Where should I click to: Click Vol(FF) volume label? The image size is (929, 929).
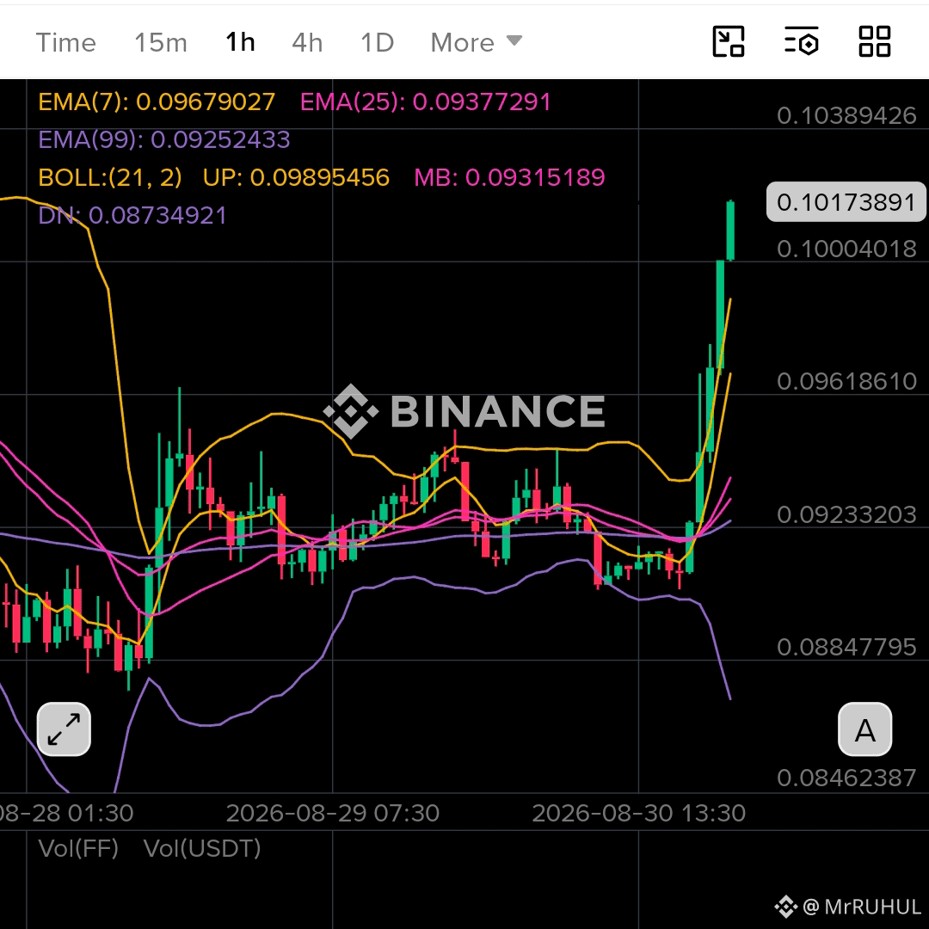click(x=78, y=848)
